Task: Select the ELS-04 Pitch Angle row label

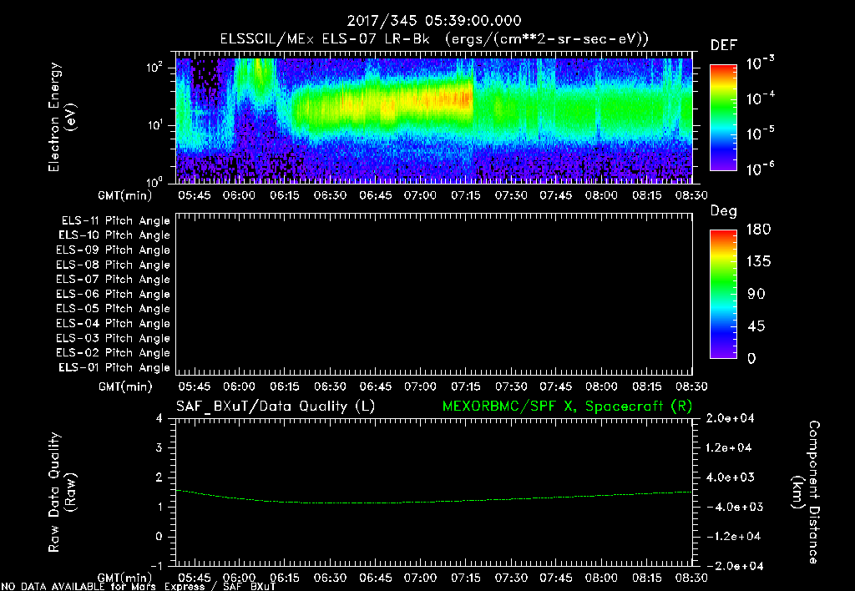Action: 113,323
